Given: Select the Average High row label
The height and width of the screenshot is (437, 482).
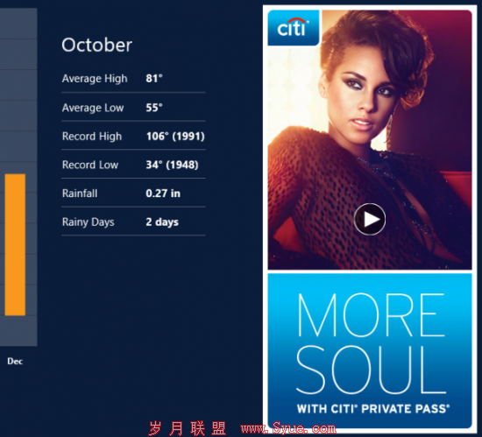Looking at the screenshot, I should [x=95, y=79].
